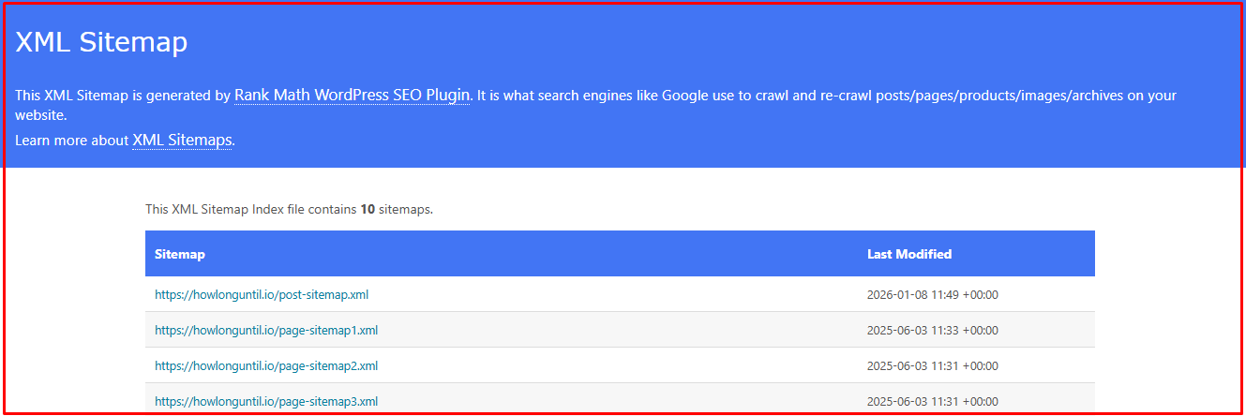The image size is (1246, 416).
Task: Open the post-sitemap.xml link
Action: pos(262,294)
